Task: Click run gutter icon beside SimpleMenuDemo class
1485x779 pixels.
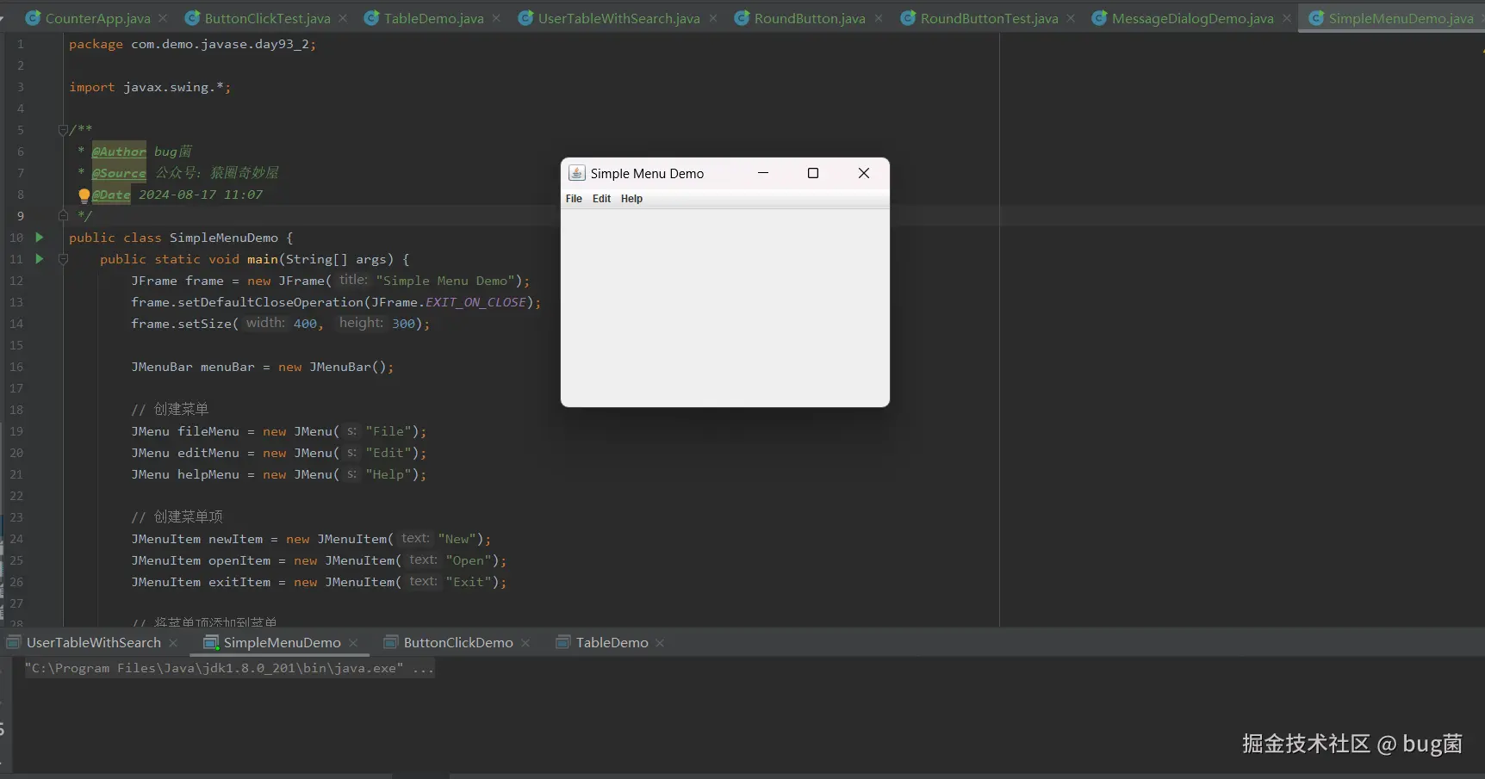Action: pyautogui.click(x=39, y=237)
